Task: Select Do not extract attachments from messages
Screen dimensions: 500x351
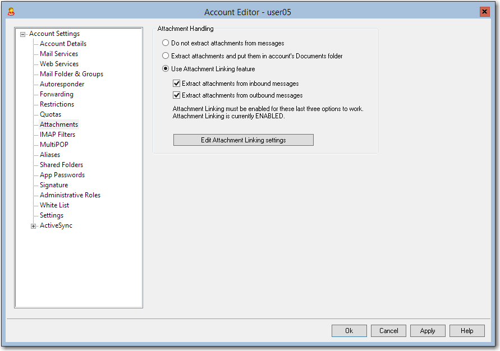Action: 166,43
